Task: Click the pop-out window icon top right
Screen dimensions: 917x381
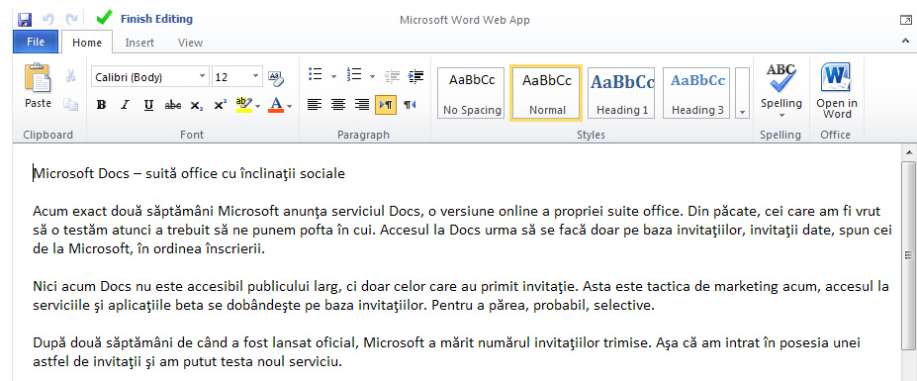Action: coord(905,20)
